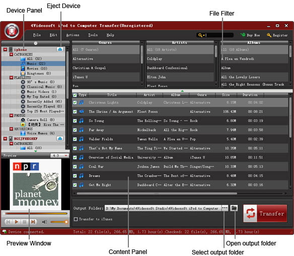This screenshot has width=294, height=256.
Task: Uncheck So Young track
Action: click(75, 121)
